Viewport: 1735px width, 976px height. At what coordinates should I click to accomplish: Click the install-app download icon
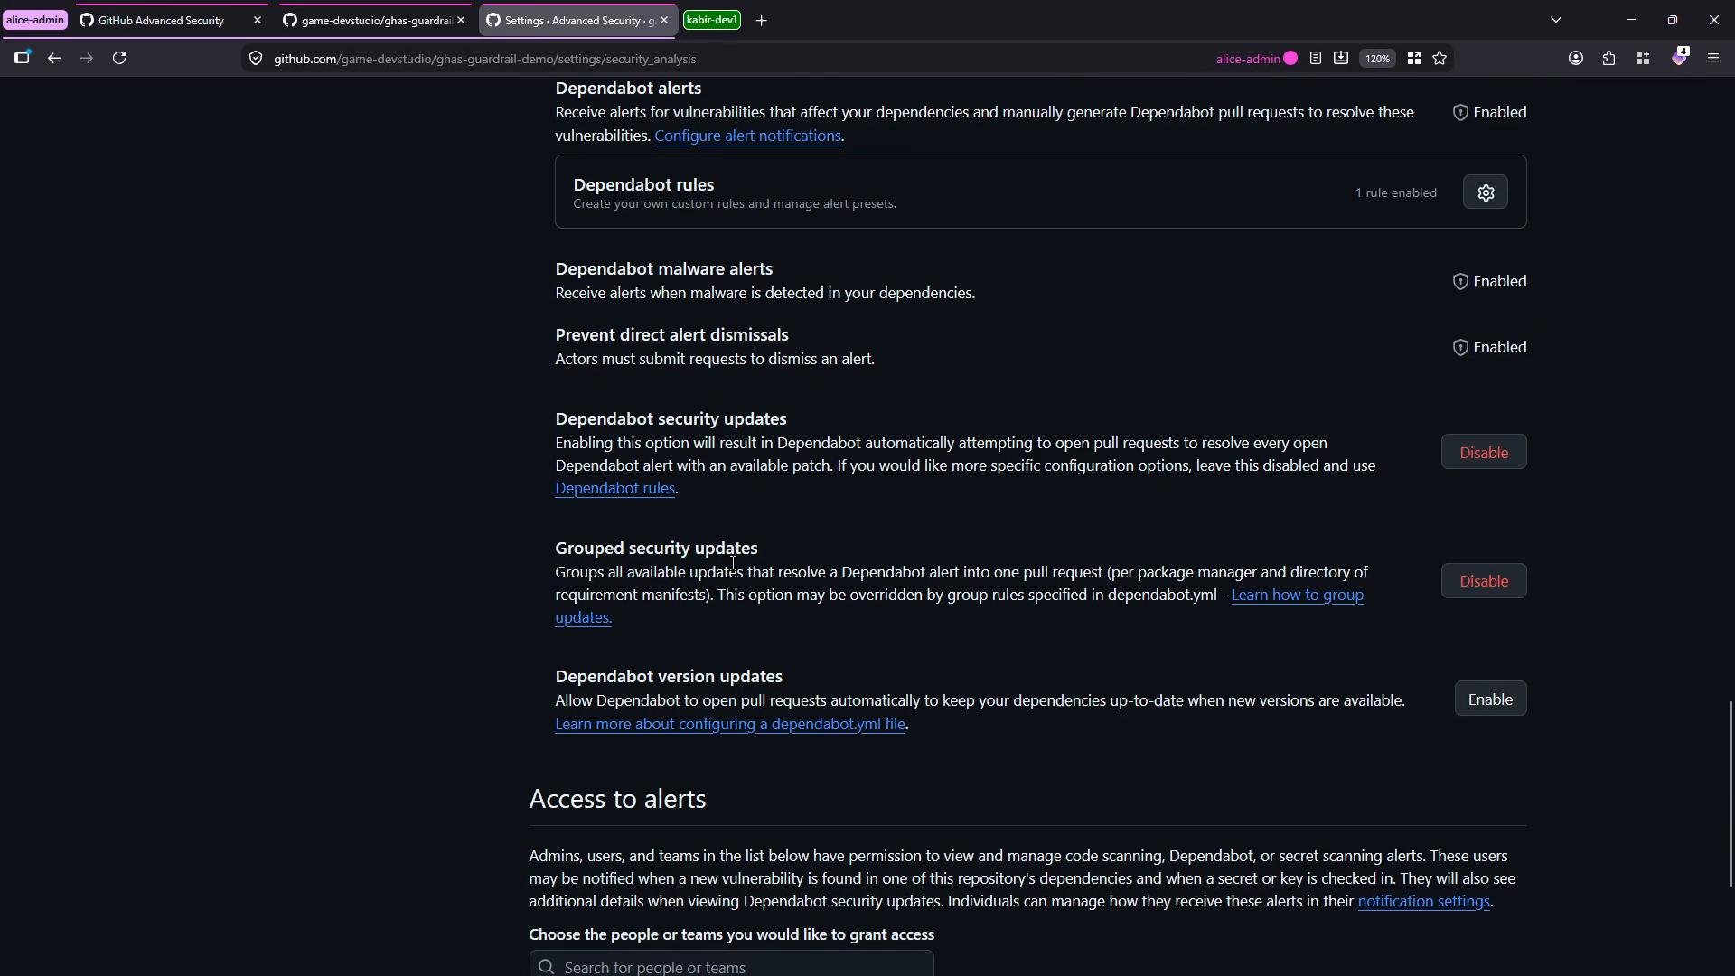coord(1341,59)
